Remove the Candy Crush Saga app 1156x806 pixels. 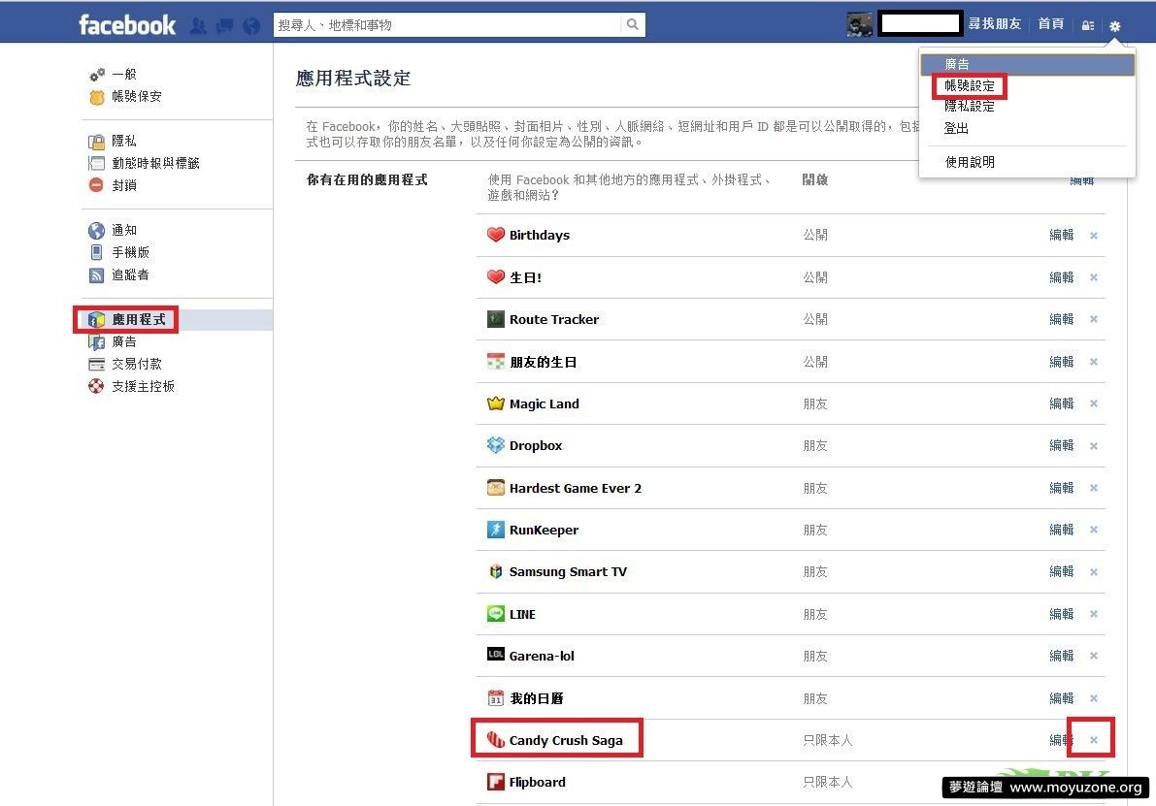(x=1094, y=740)
